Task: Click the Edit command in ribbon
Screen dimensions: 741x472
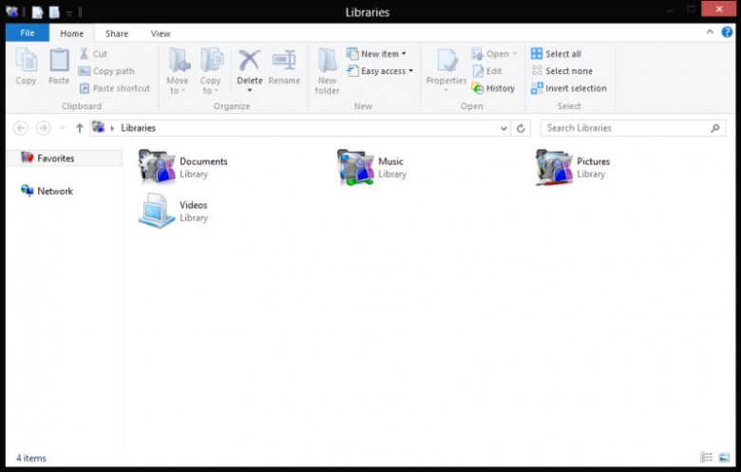Action: coord(487,71)
